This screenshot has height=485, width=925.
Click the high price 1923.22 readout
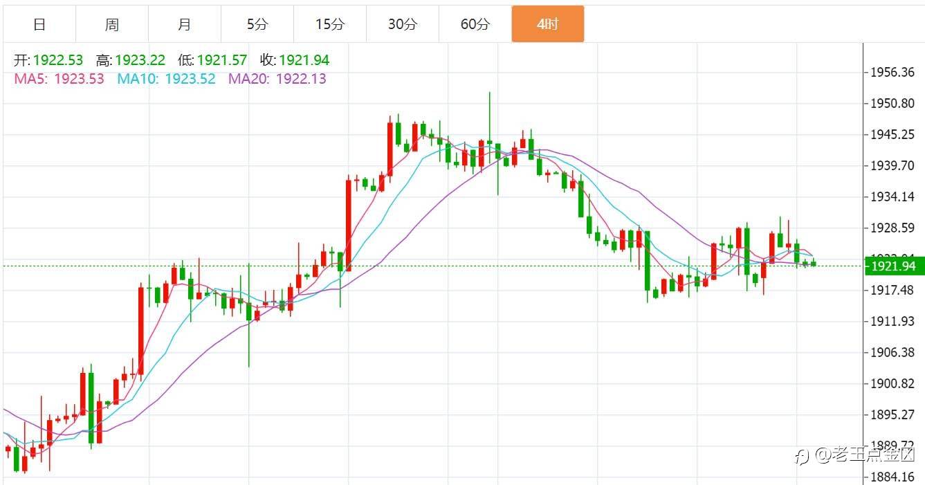131,61
